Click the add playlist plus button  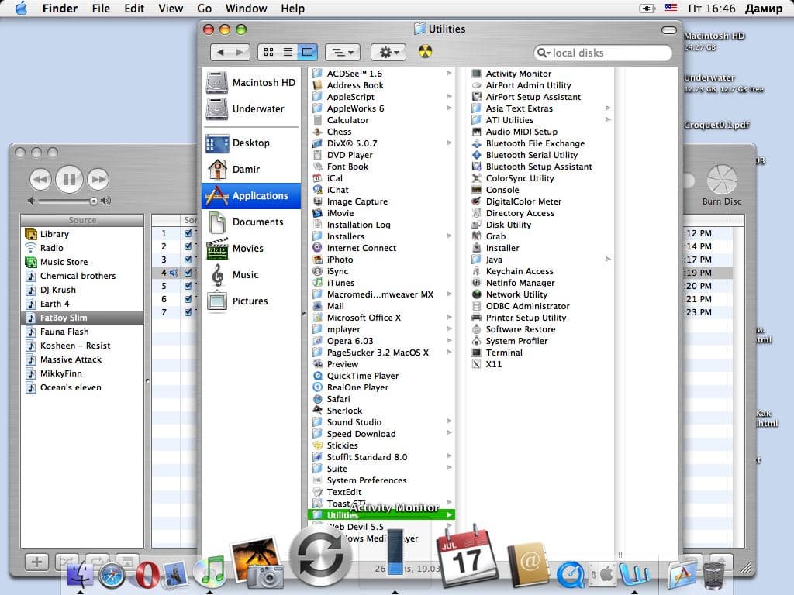(36, 562)
